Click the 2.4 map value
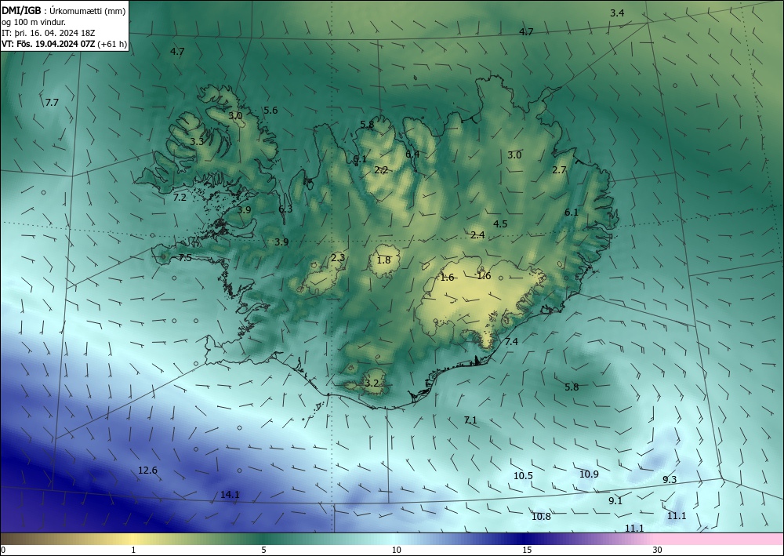Screen dimensions: 784x556 pos(477,235)
